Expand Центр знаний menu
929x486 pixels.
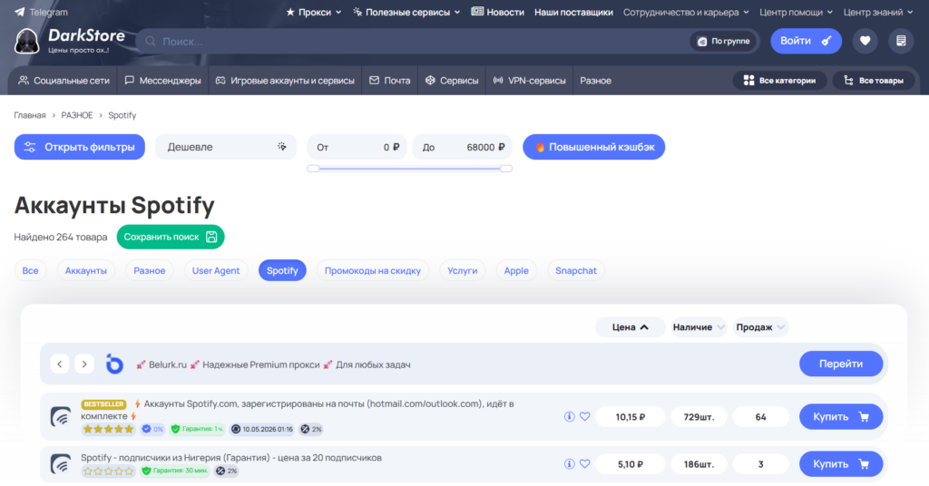pos(878,12)
